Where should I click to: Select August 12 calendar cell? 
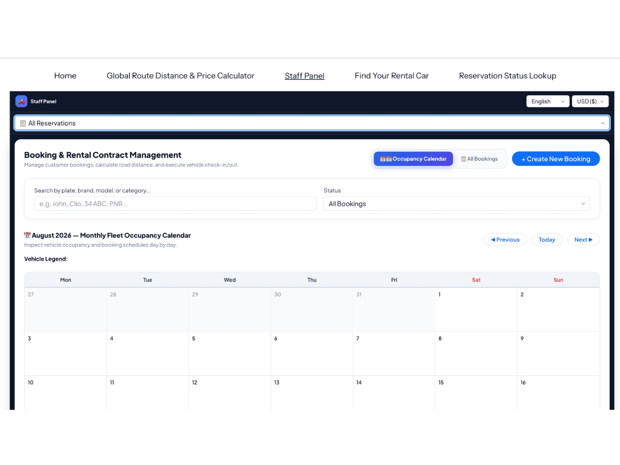click(x=230, y=393)
